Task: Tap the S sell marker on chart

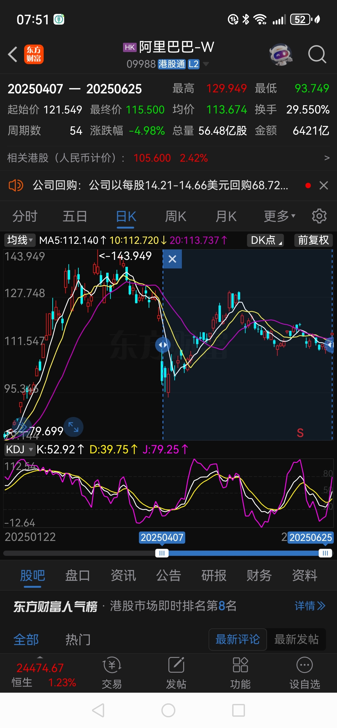Action: 300,433
